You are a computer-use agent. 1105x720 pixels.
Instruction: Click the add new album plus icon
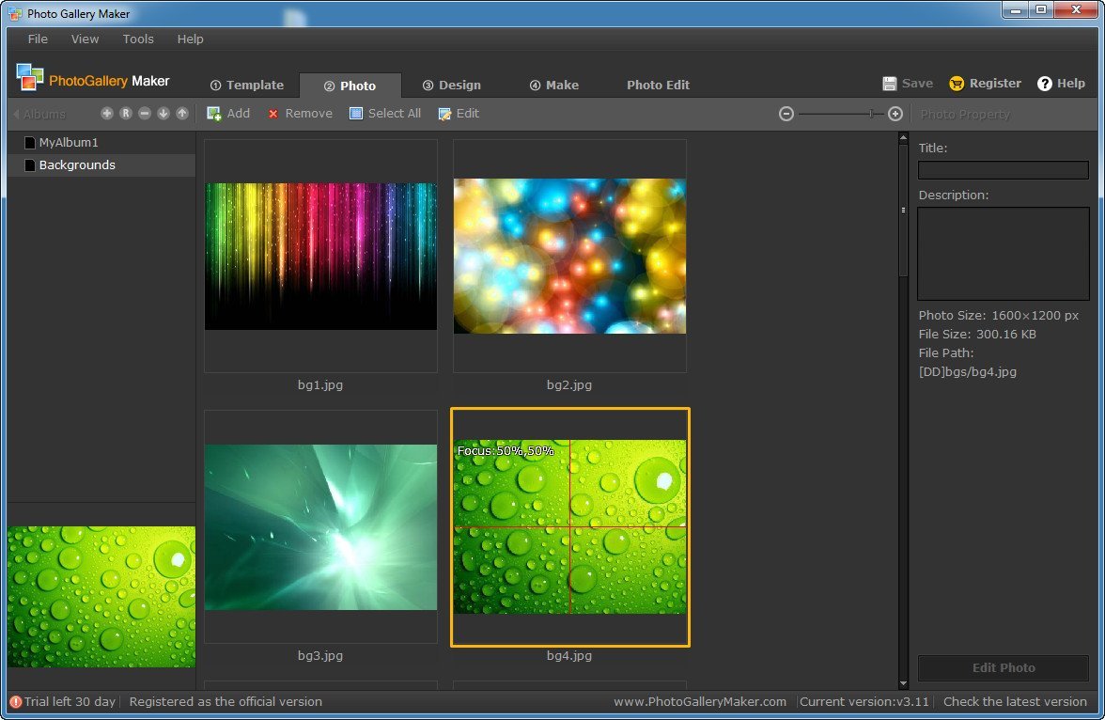click(107, 113)
